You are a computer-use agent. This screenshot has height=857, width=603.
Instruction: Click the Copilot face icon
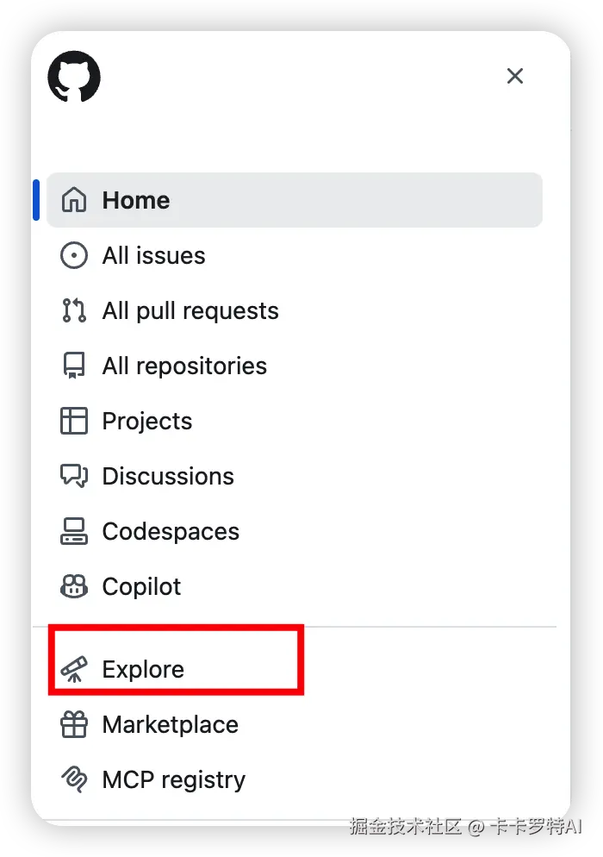[74, 586]
